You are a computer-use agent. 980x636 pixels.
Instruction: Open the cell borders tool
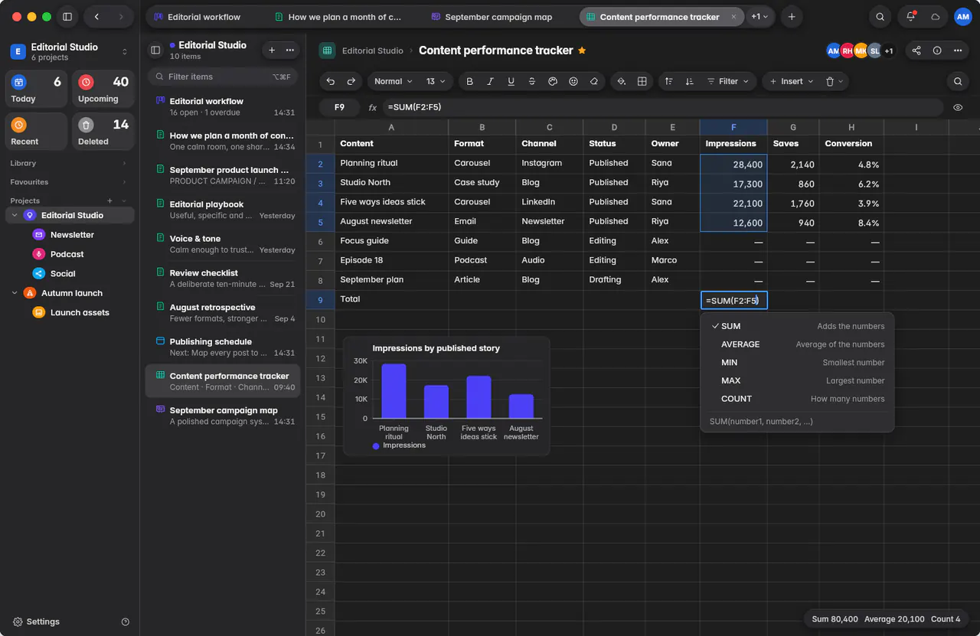point(642,81)
